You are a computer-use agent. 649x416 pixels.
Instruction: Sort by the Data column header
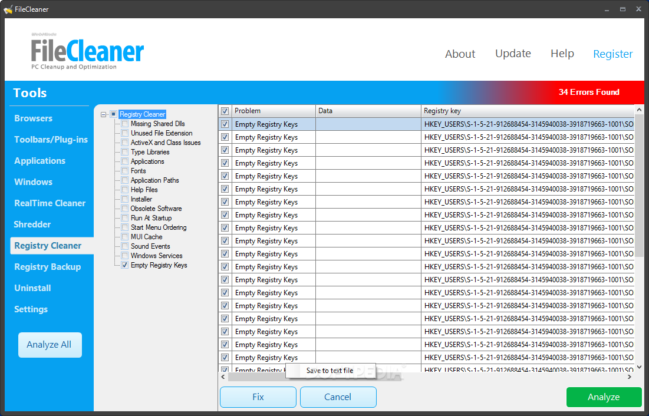coord(368,111)
